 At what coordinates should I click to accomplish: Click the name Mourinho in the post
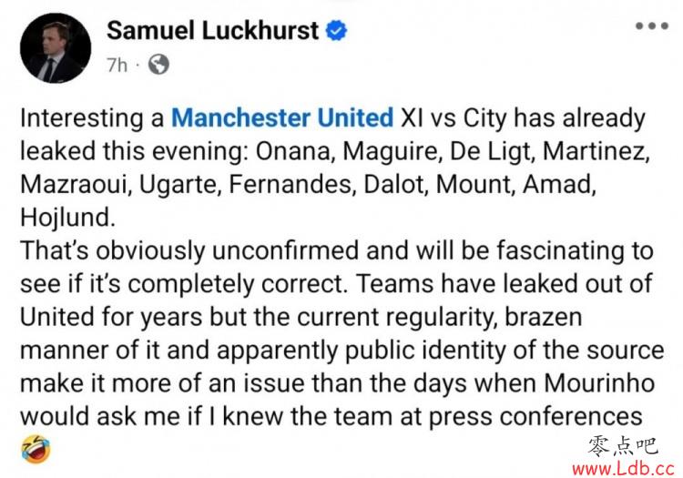tap(599, 383)
